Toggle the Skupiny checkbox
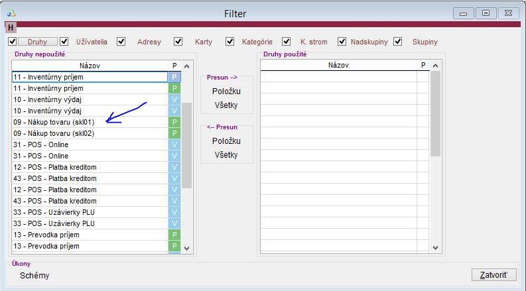The height and width of the screenshot is (291, 526). pos(398,42)
